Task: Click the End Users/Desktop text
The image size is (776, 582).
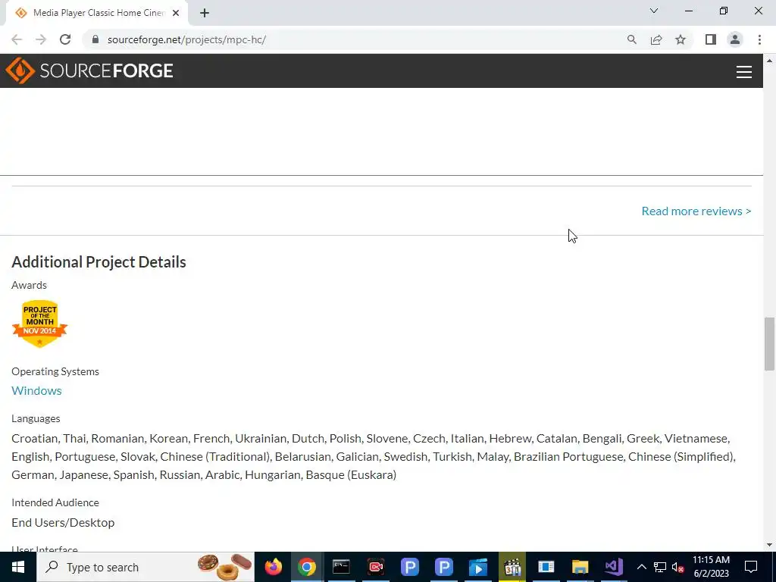Action: pyautogui.click(x=63, y=523)
